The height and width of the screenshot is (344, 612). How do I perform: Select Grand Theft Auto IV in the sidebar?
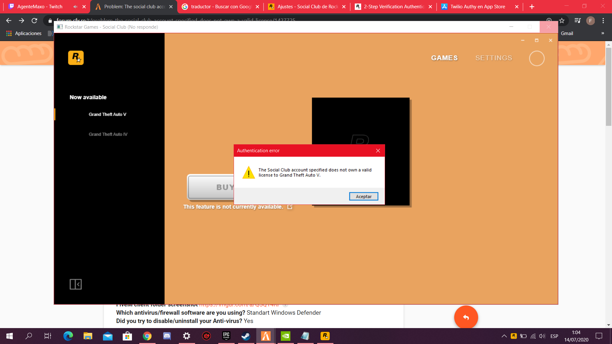click(108, 134)
